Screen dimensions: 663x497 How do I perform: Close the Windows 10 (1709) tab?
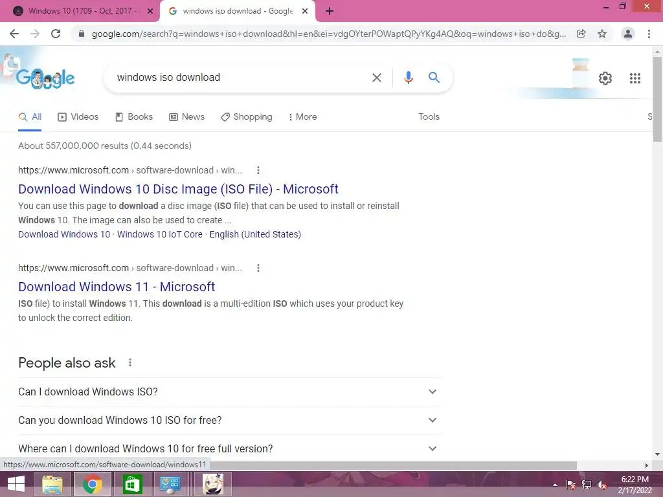tap(150, 12)
